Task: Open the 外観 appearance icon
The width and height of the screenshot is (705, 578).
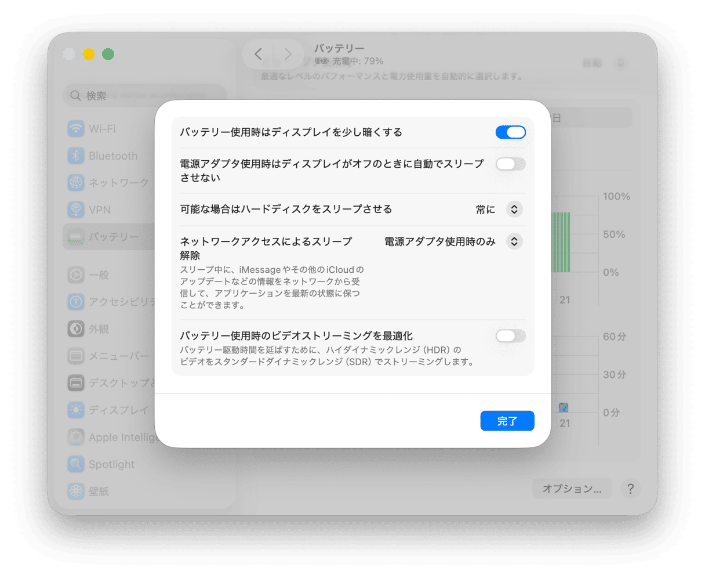Action: tap(76, 328)
